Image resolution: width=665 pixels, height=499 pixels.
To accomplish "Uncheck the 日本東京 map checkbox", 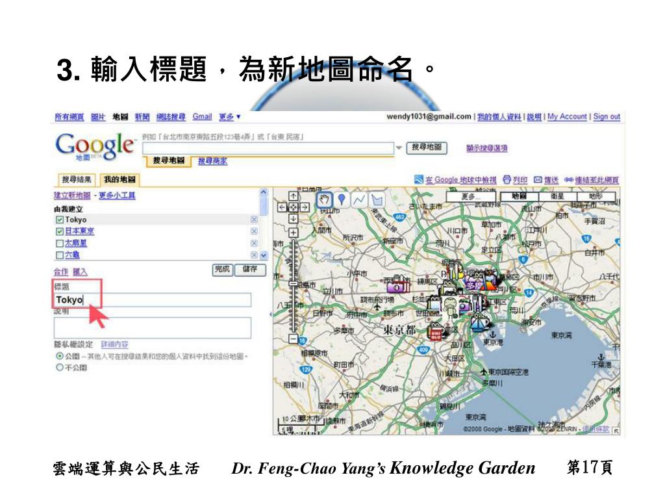I will pos(59,231).
